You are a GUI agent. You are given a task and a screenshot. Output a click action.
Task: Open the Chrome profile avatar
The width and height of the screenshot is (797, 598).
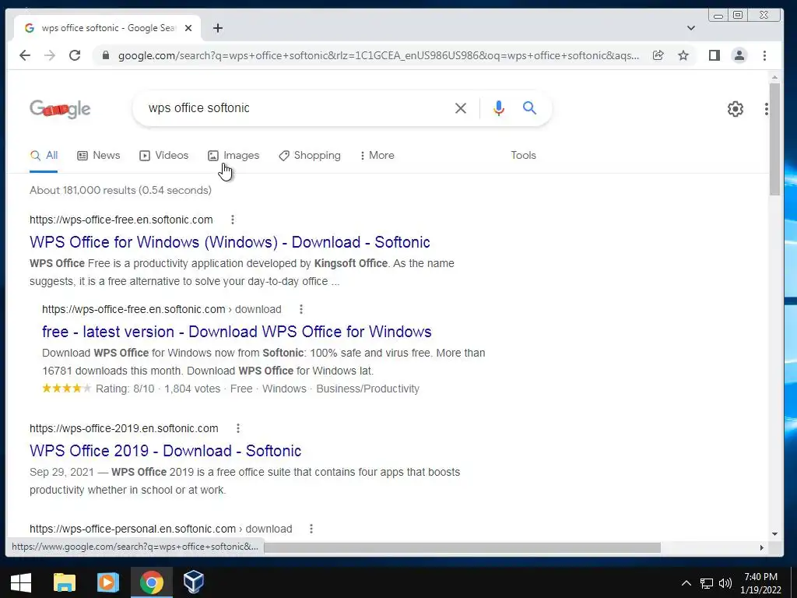point(739,55)
